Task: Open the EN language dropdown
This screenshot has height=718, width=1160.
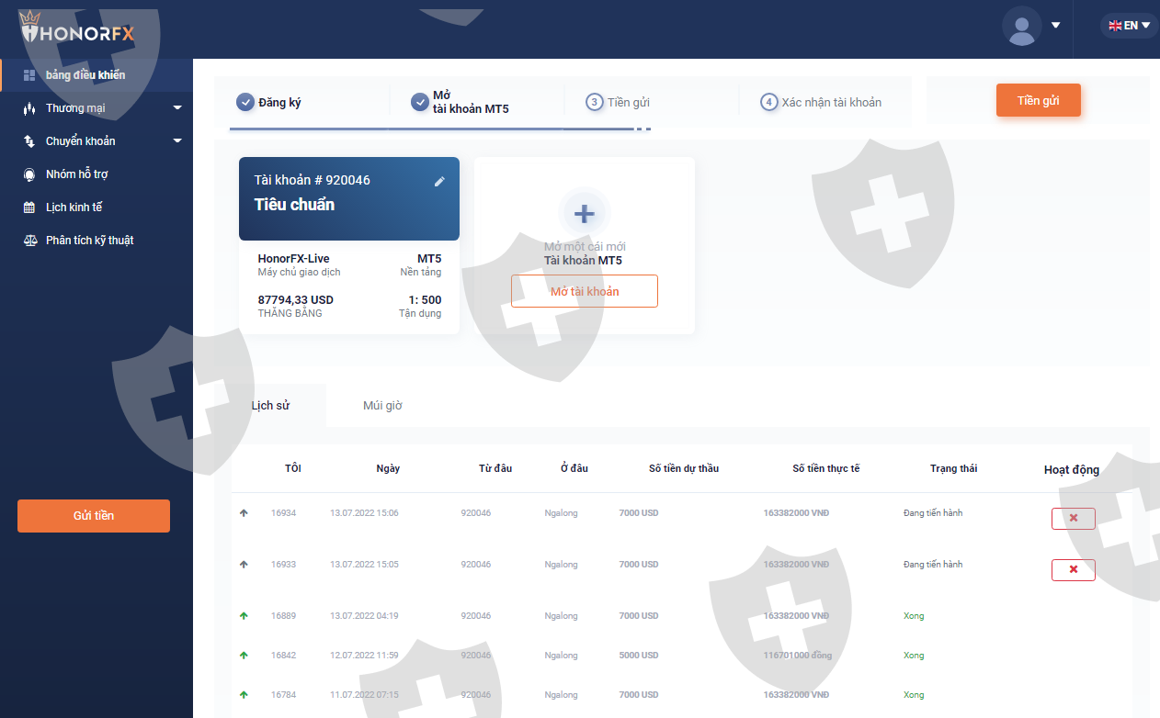Action: (1130, 26)
